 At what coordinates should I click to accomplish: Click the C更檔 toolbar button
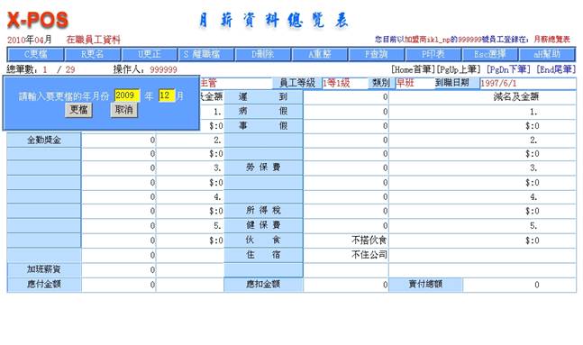point(36,54)
